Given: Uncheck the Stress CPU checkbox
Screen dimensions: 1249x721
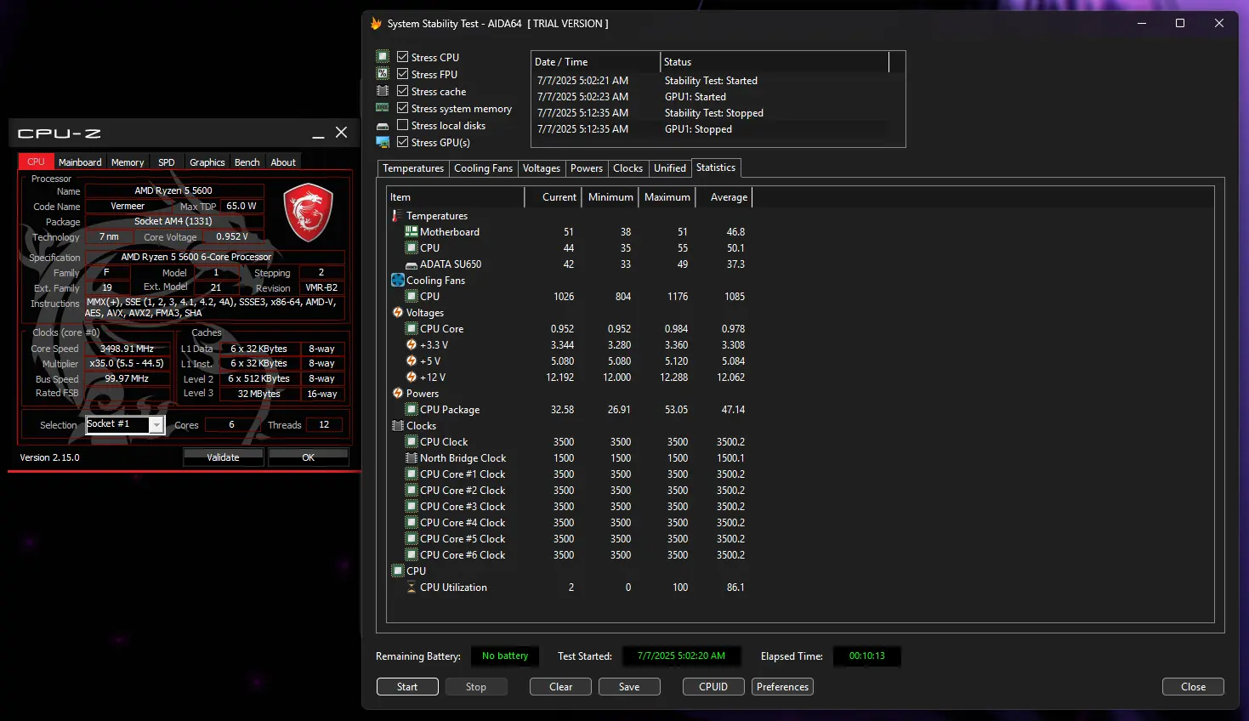Looking at the screenshot, I should coord(403,57).
